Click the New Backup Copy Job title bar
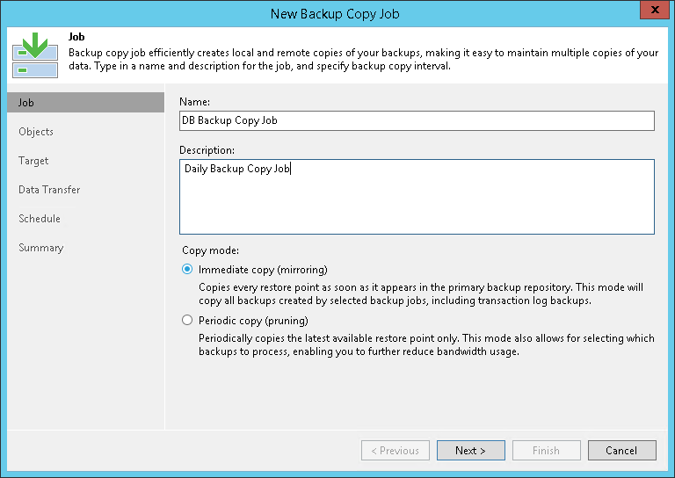 (x=337, y=13)
